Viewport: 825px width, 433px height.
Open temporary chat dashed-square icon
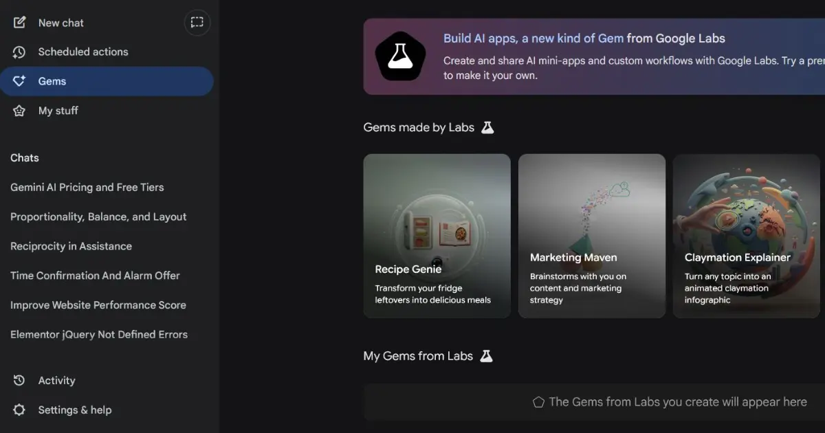197,23
